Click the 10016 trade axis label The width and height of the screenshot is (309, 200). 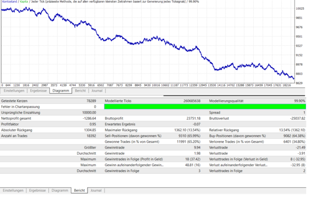156,85
